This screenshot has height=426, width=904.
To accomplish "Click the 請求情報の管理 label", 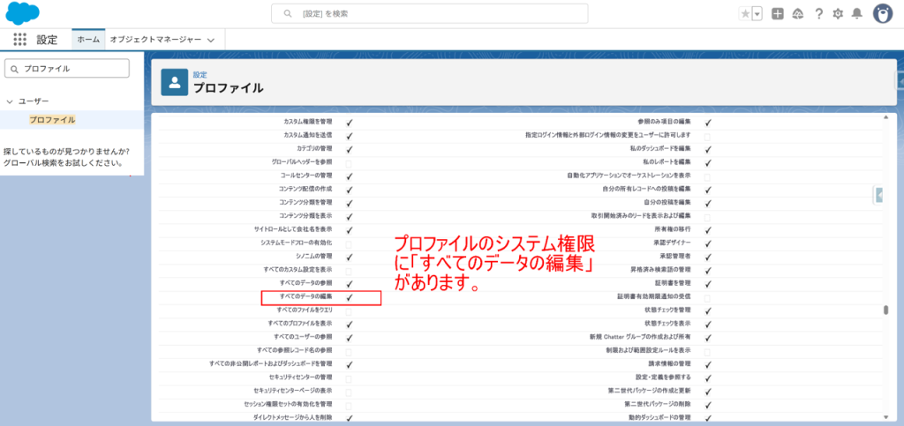I will point(670,364).
